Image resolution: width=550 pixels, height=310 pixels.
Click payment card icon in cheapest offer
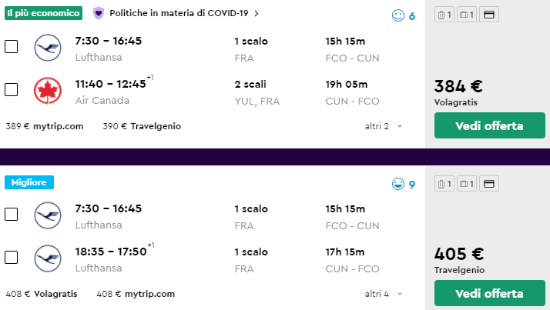489,15
